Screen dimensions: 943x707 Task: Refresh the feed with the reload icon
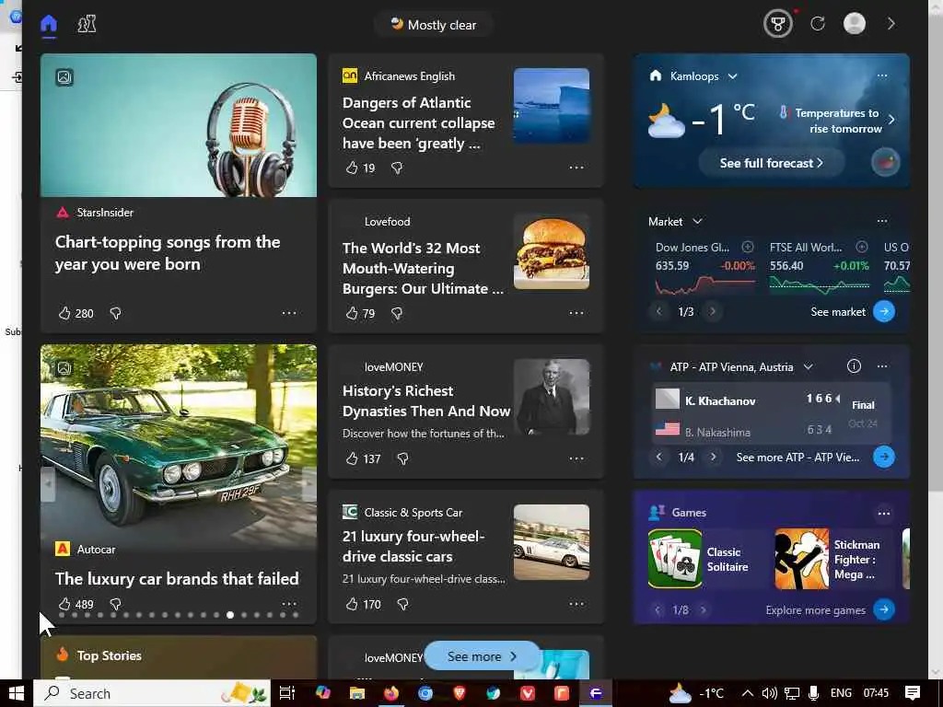tap(818, 24)
